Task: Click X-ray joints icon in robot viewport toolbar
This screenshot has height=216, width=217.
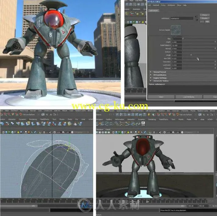Action: tap(160, 133)
